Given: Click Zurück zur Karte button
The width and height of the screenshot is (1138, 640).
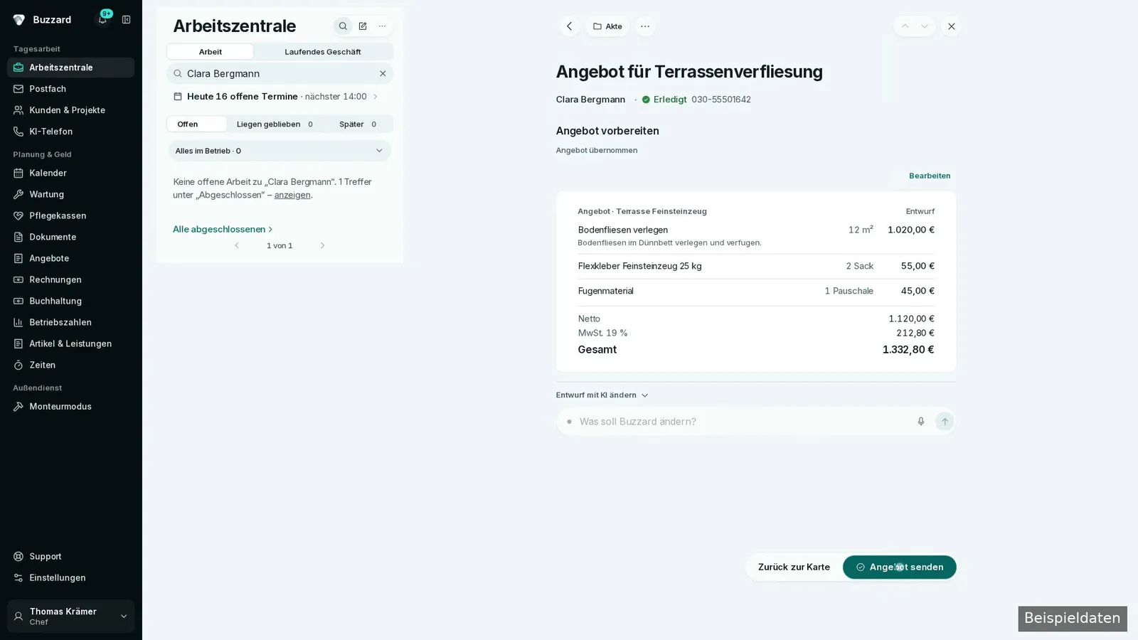Looking at the screenshot, I should pyautogui.click(x=794, y=567).
